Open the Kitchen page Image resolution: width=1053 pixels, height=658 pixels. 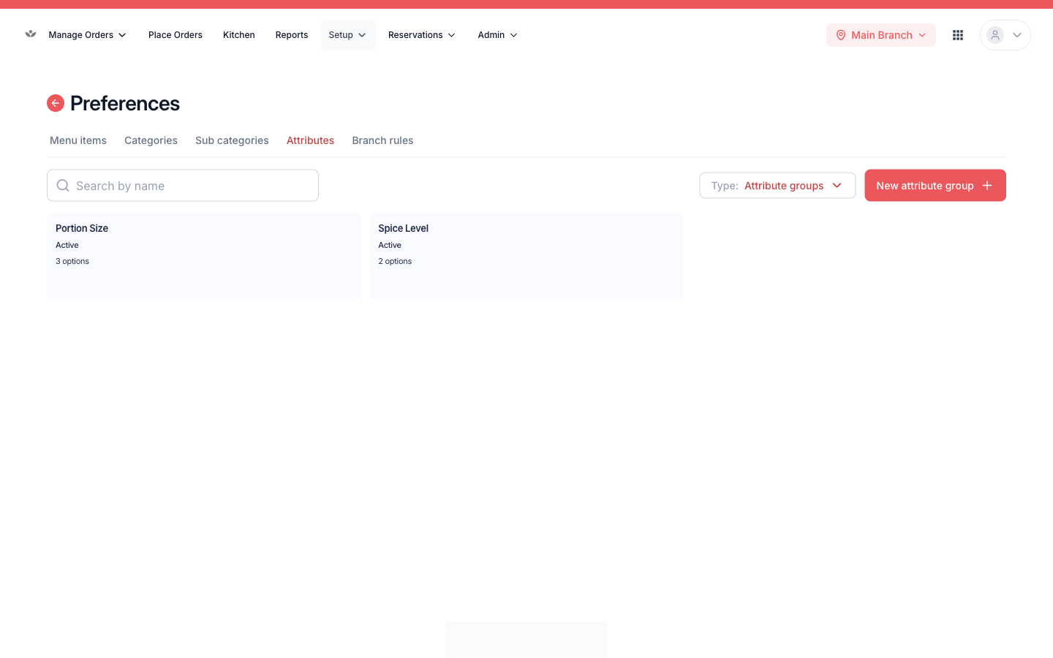[x=239, y=35]
